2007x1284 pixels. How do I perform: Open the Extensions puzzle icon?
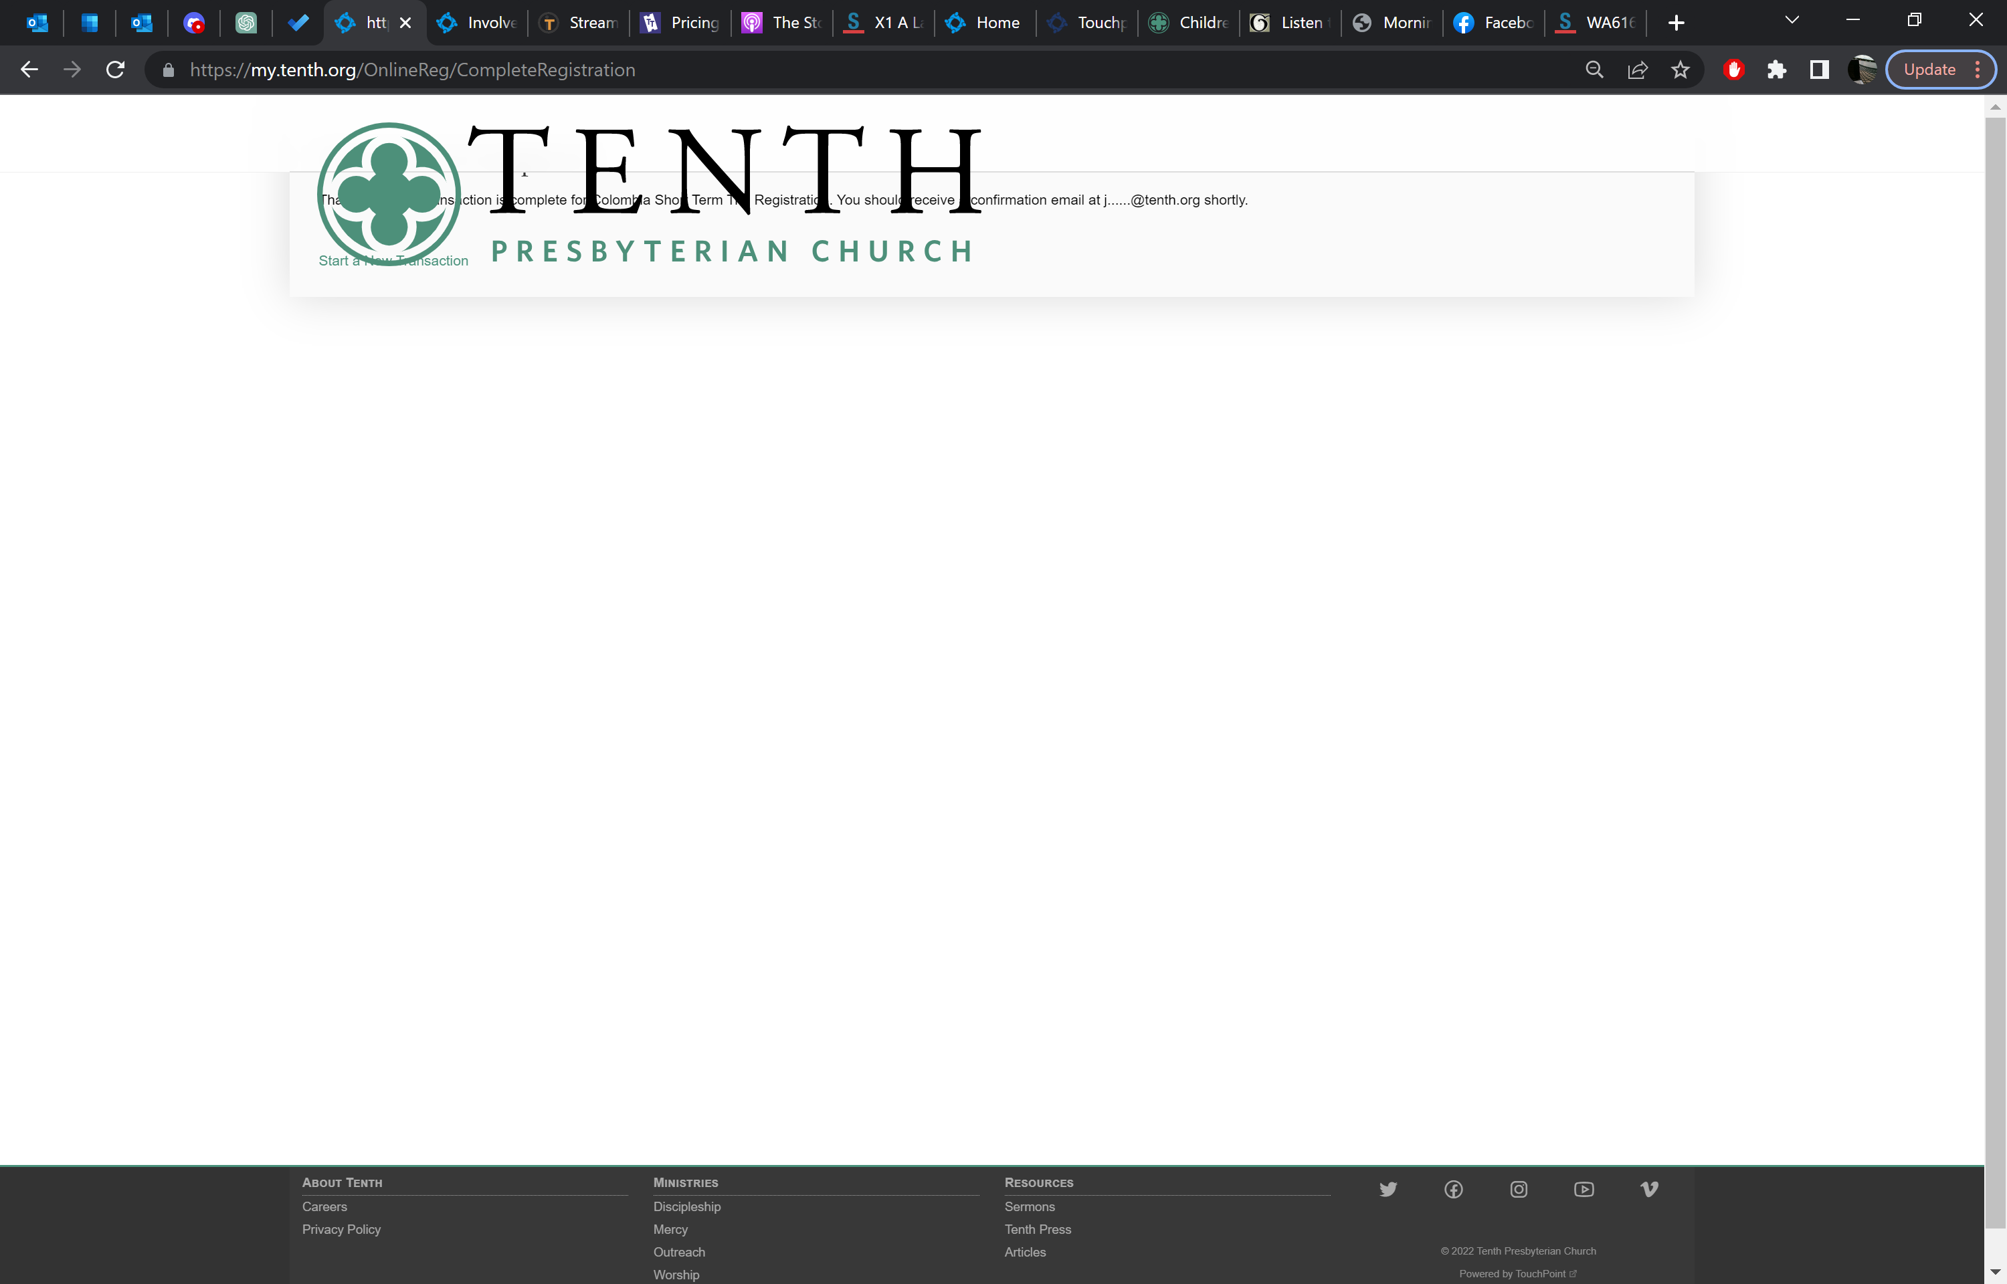click(x=1776, y=70)
